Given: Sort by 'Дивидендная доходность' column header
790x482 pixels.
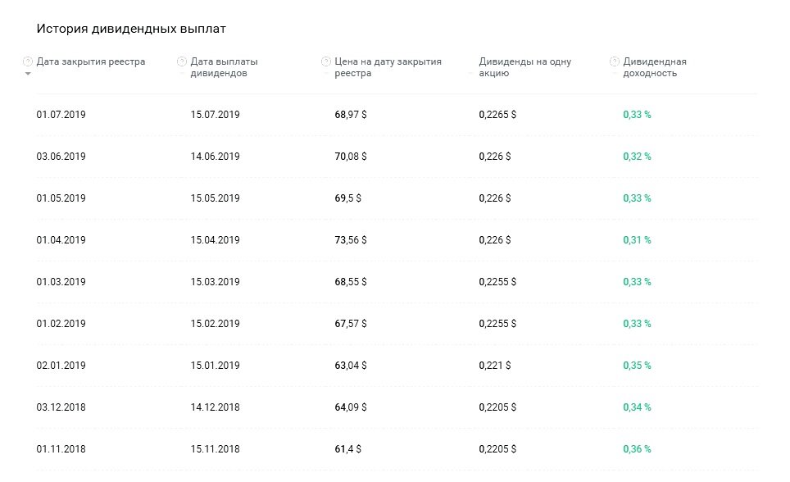Looking at the screenshot, I should point(654,67).
